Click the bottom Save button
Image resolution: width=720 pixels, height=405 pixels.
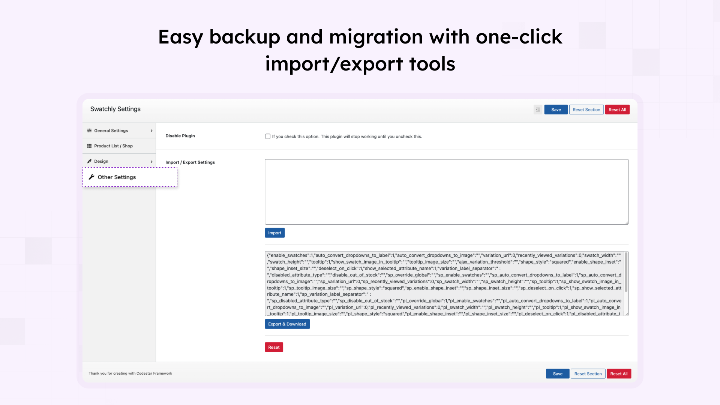(x=557, y=373)
